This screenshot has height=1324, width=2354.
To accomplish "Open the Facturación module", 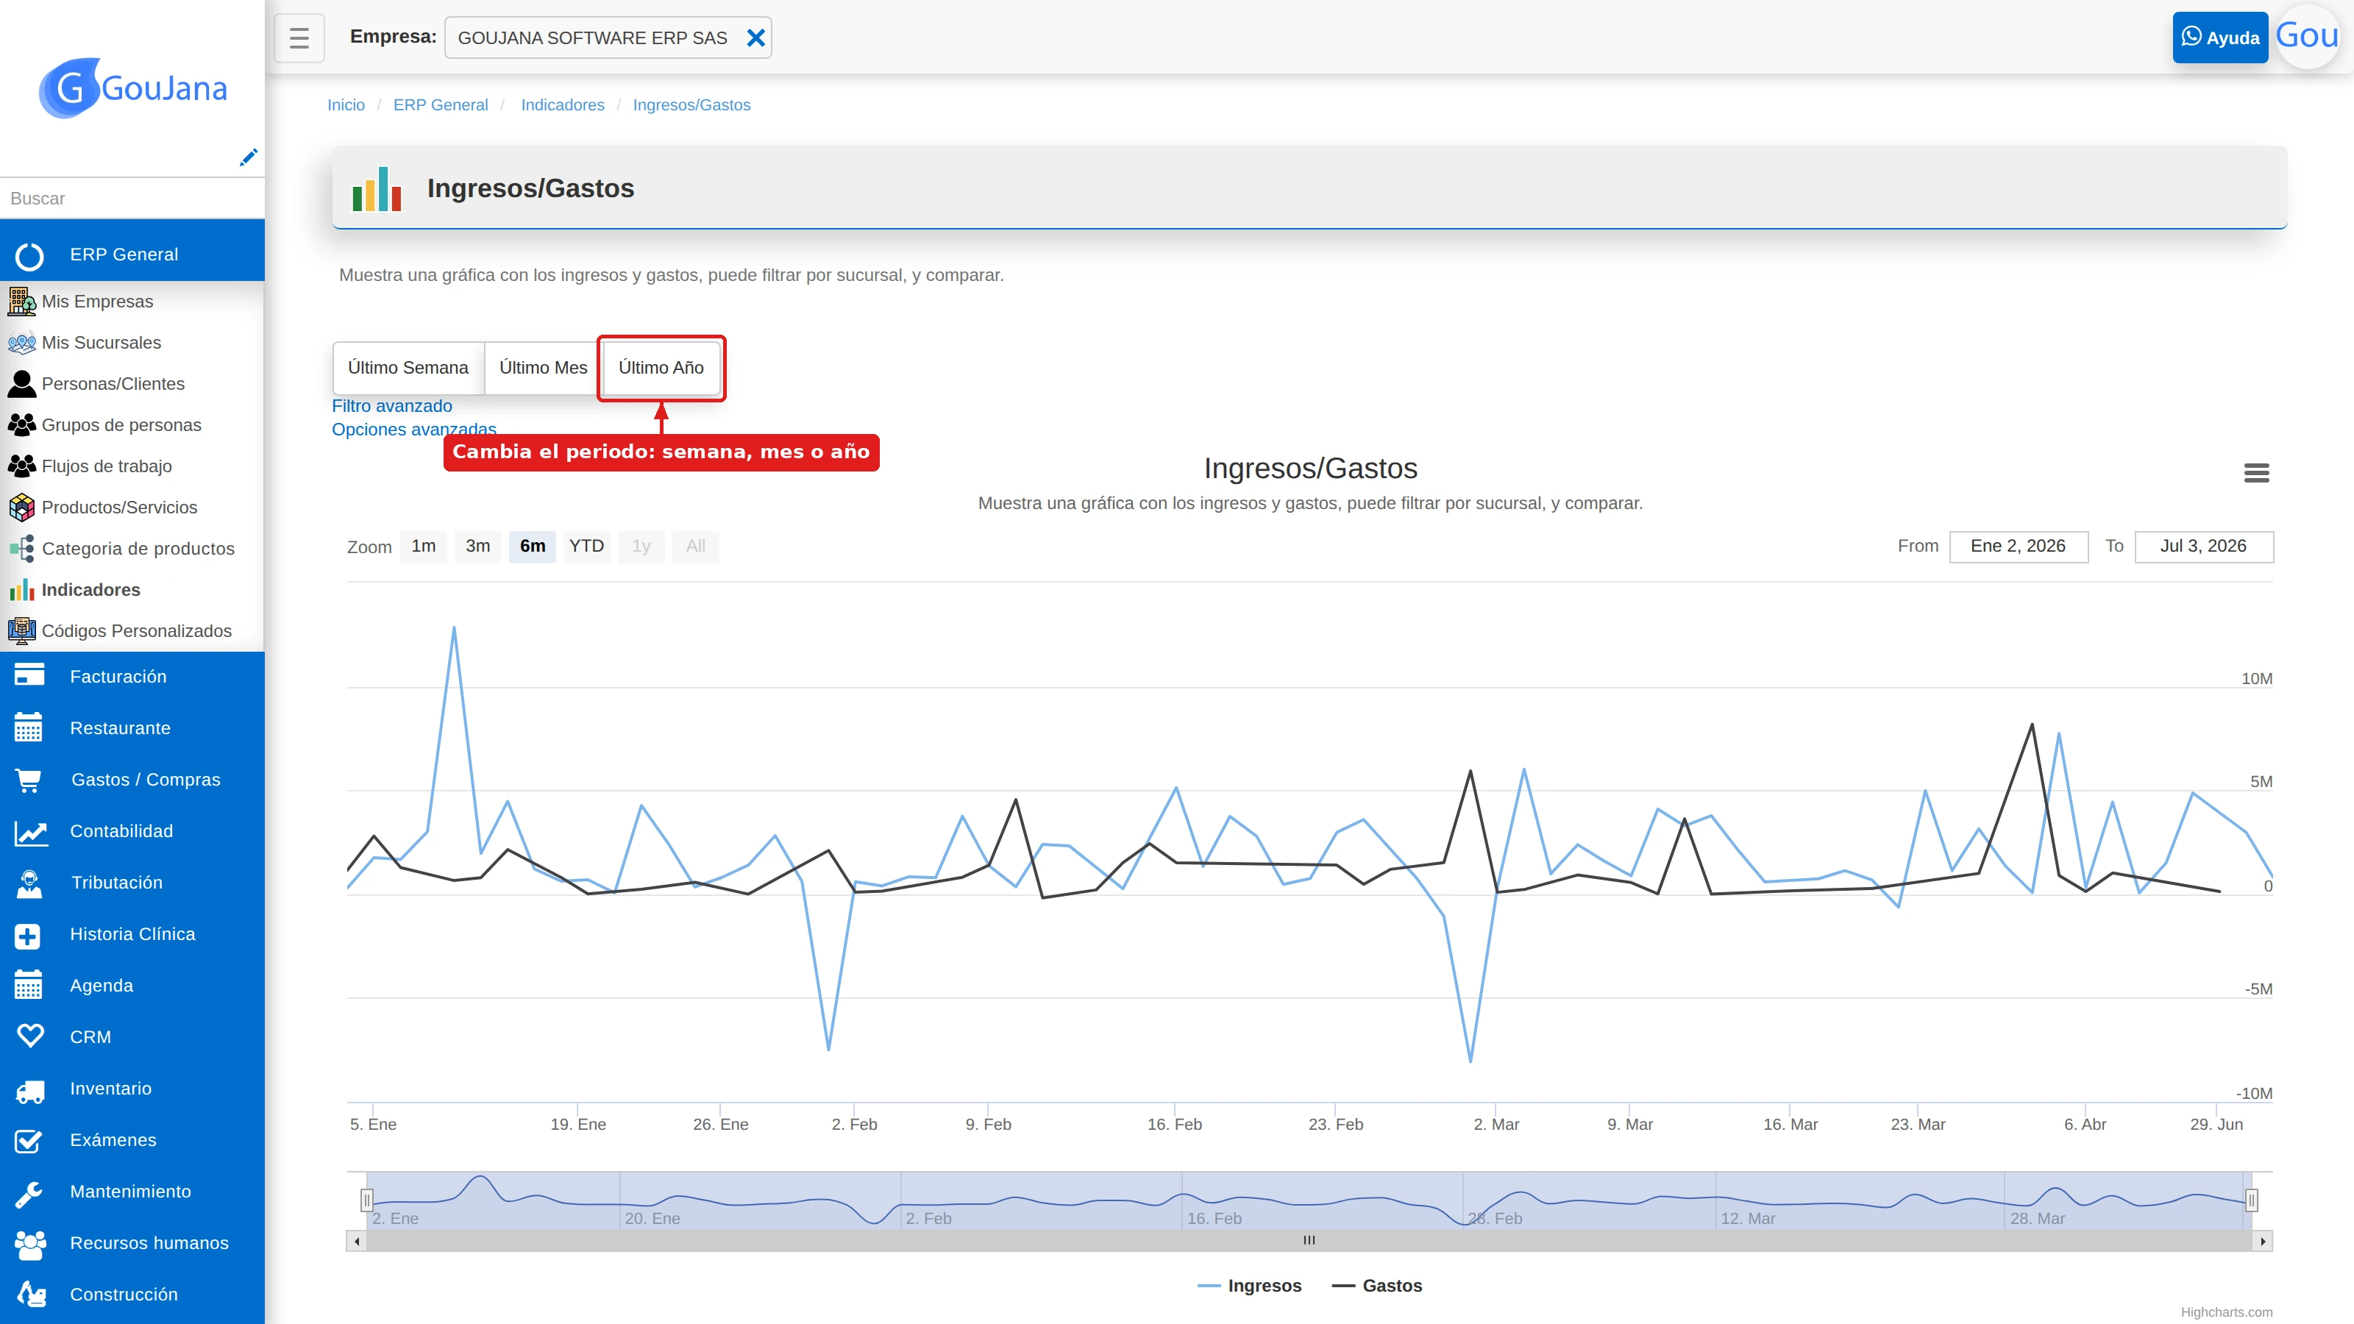I will (132, 676).
